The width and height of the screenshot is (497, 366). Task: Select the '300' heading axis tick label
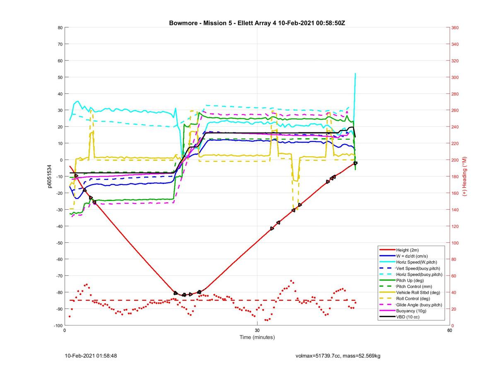coord(455,77)
